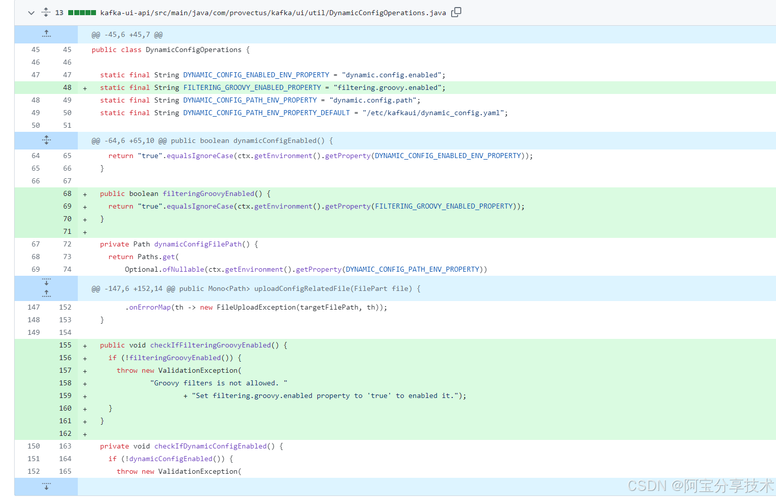
Task: Expand all lines of this file
Action: coord(46,13)
